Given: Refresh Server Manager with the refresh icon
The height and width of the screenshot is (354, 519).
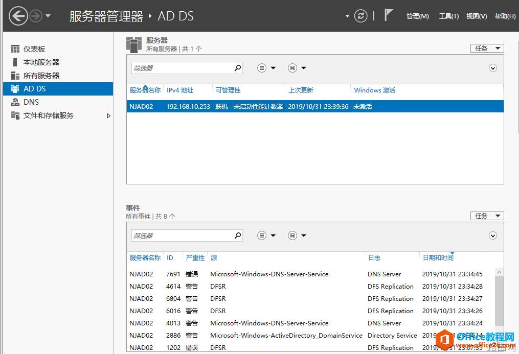Looking at the screenshot, I should click(360, 16).
